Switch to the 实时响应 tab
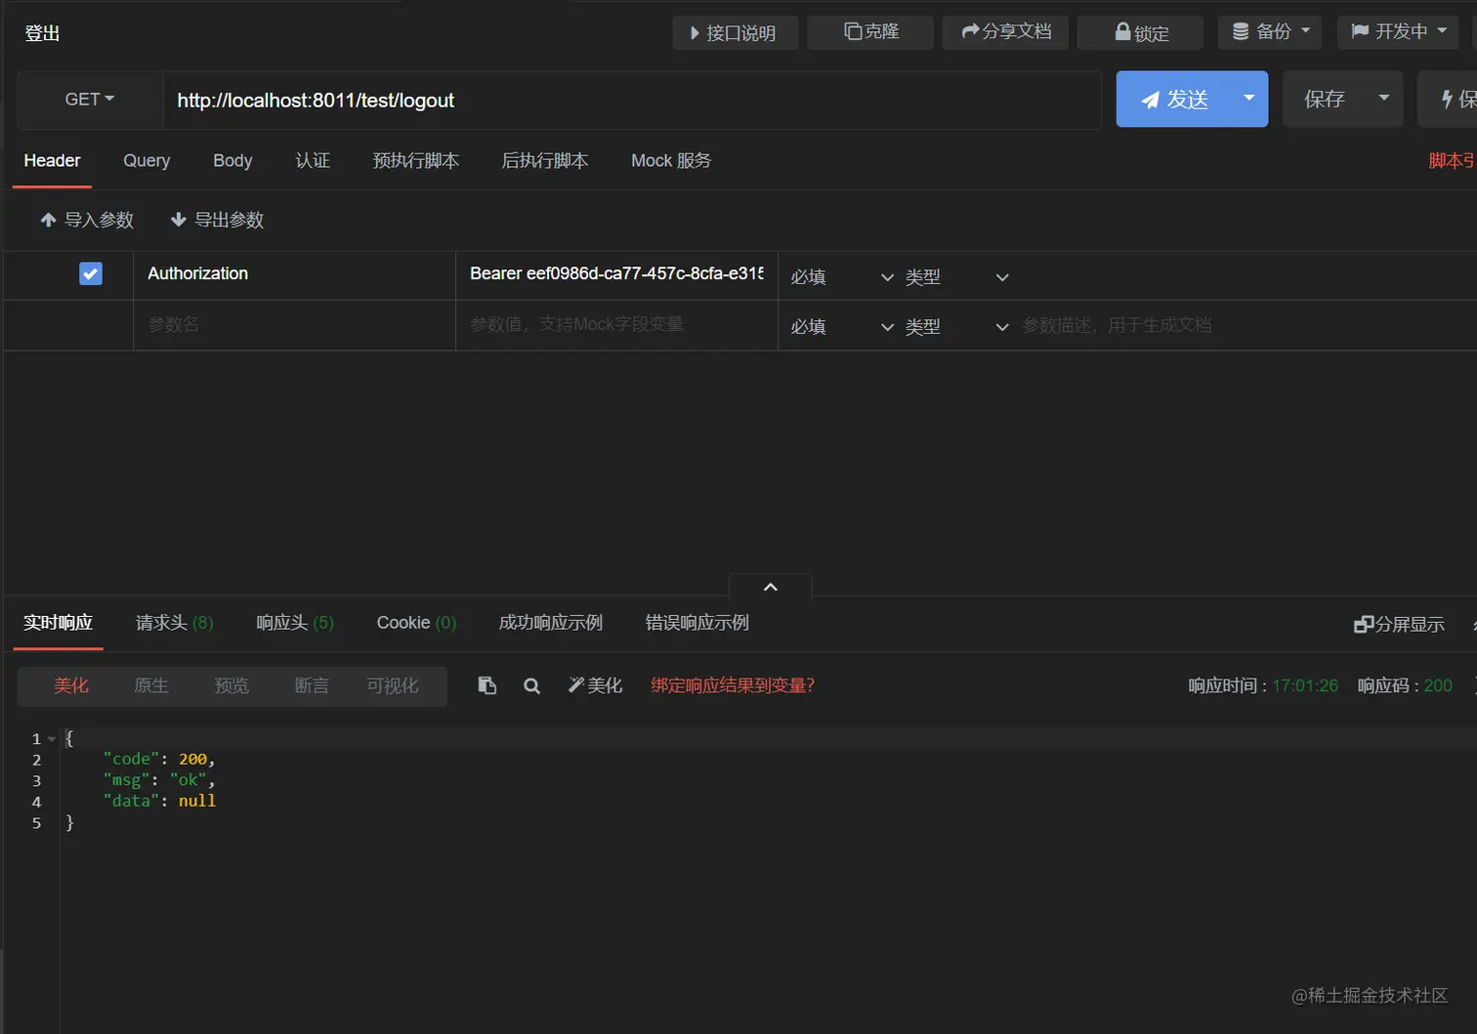The height and width of the screenshot is (1034, 1477). tap(58, 623)
